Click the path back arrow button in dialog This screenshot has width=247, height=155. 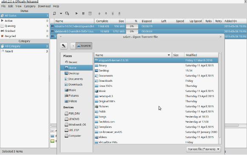[x=73, y=46]
